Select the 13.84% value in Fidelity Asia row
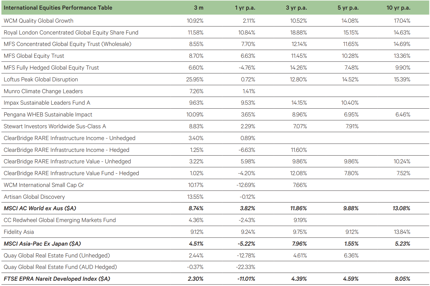Image resolution: width=430 pixels, height=286 pixels. [x=402, y=232]
